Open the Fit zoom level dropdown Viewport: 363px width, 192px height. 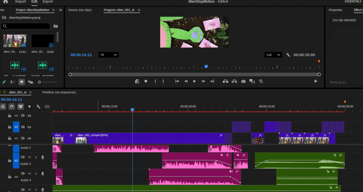[x=108, y=55]
